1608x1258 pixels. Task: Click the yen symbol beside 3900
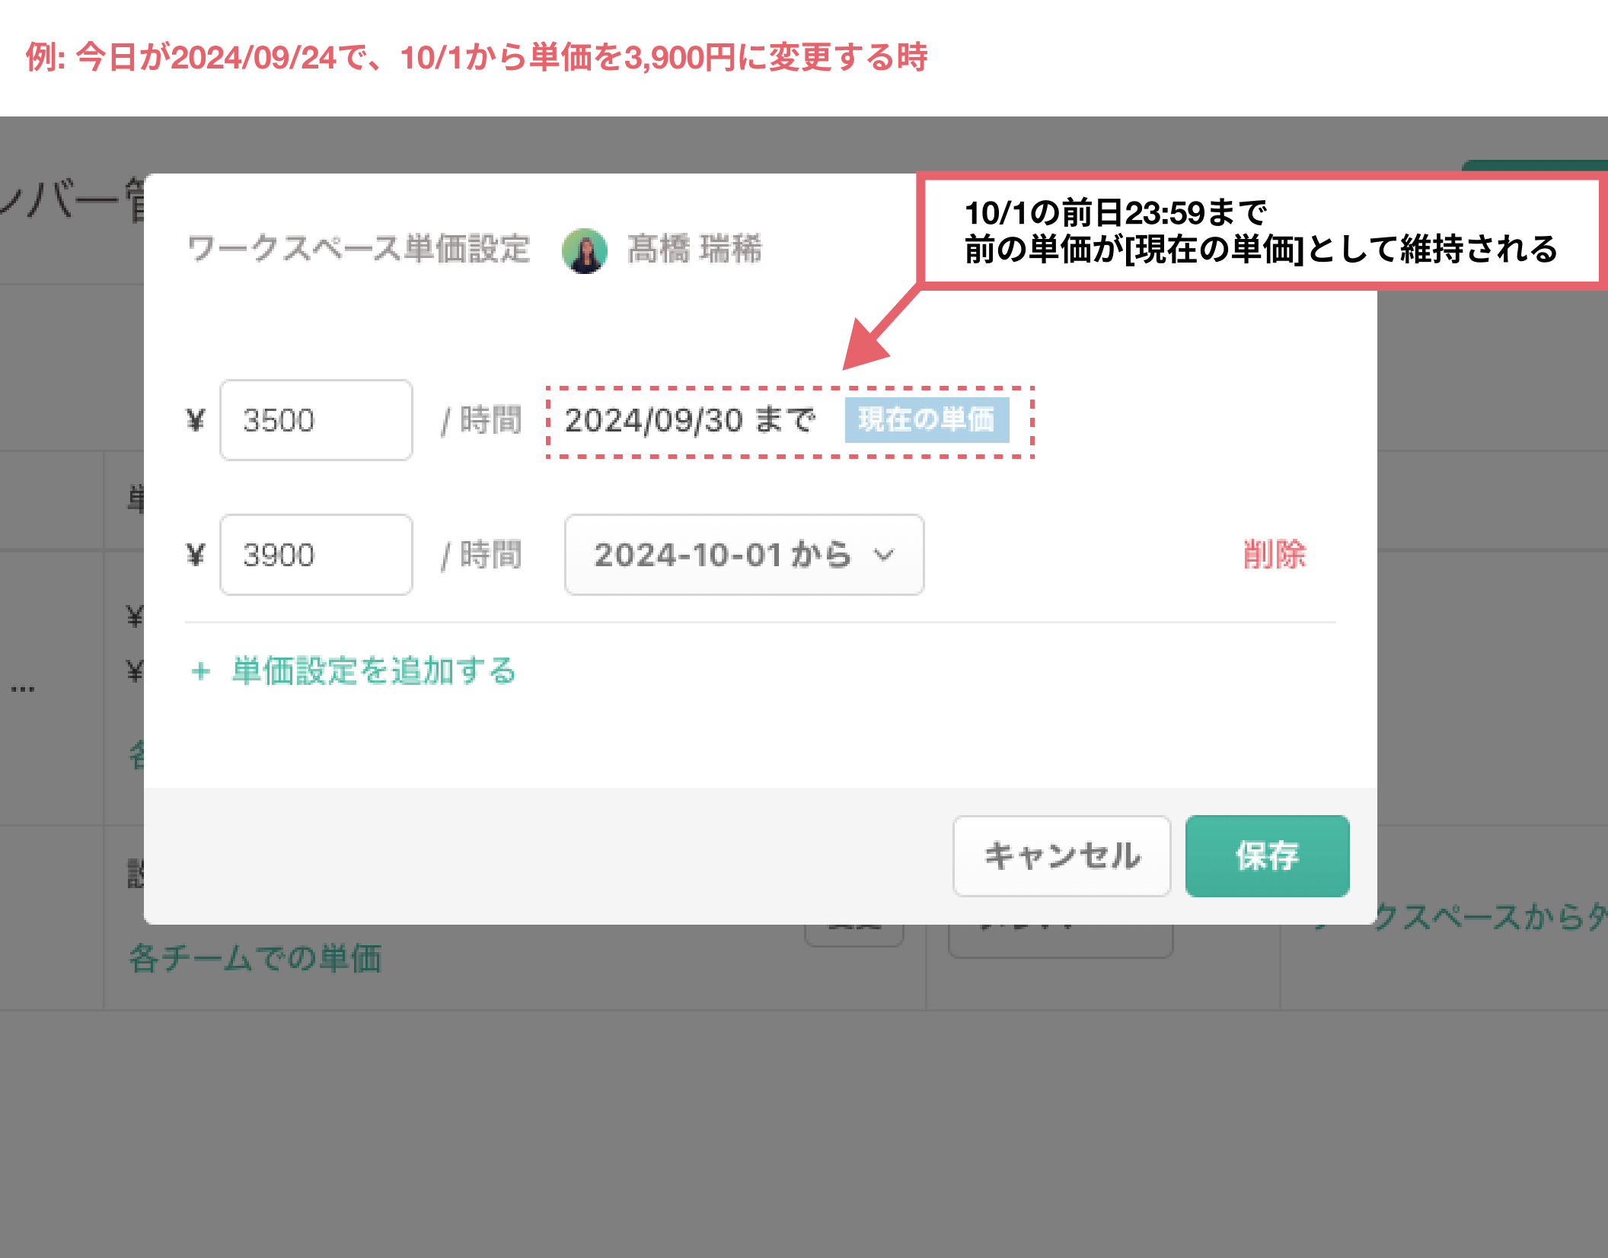coord(196,555)
